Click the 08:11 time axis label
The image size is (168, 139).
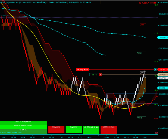135,137
